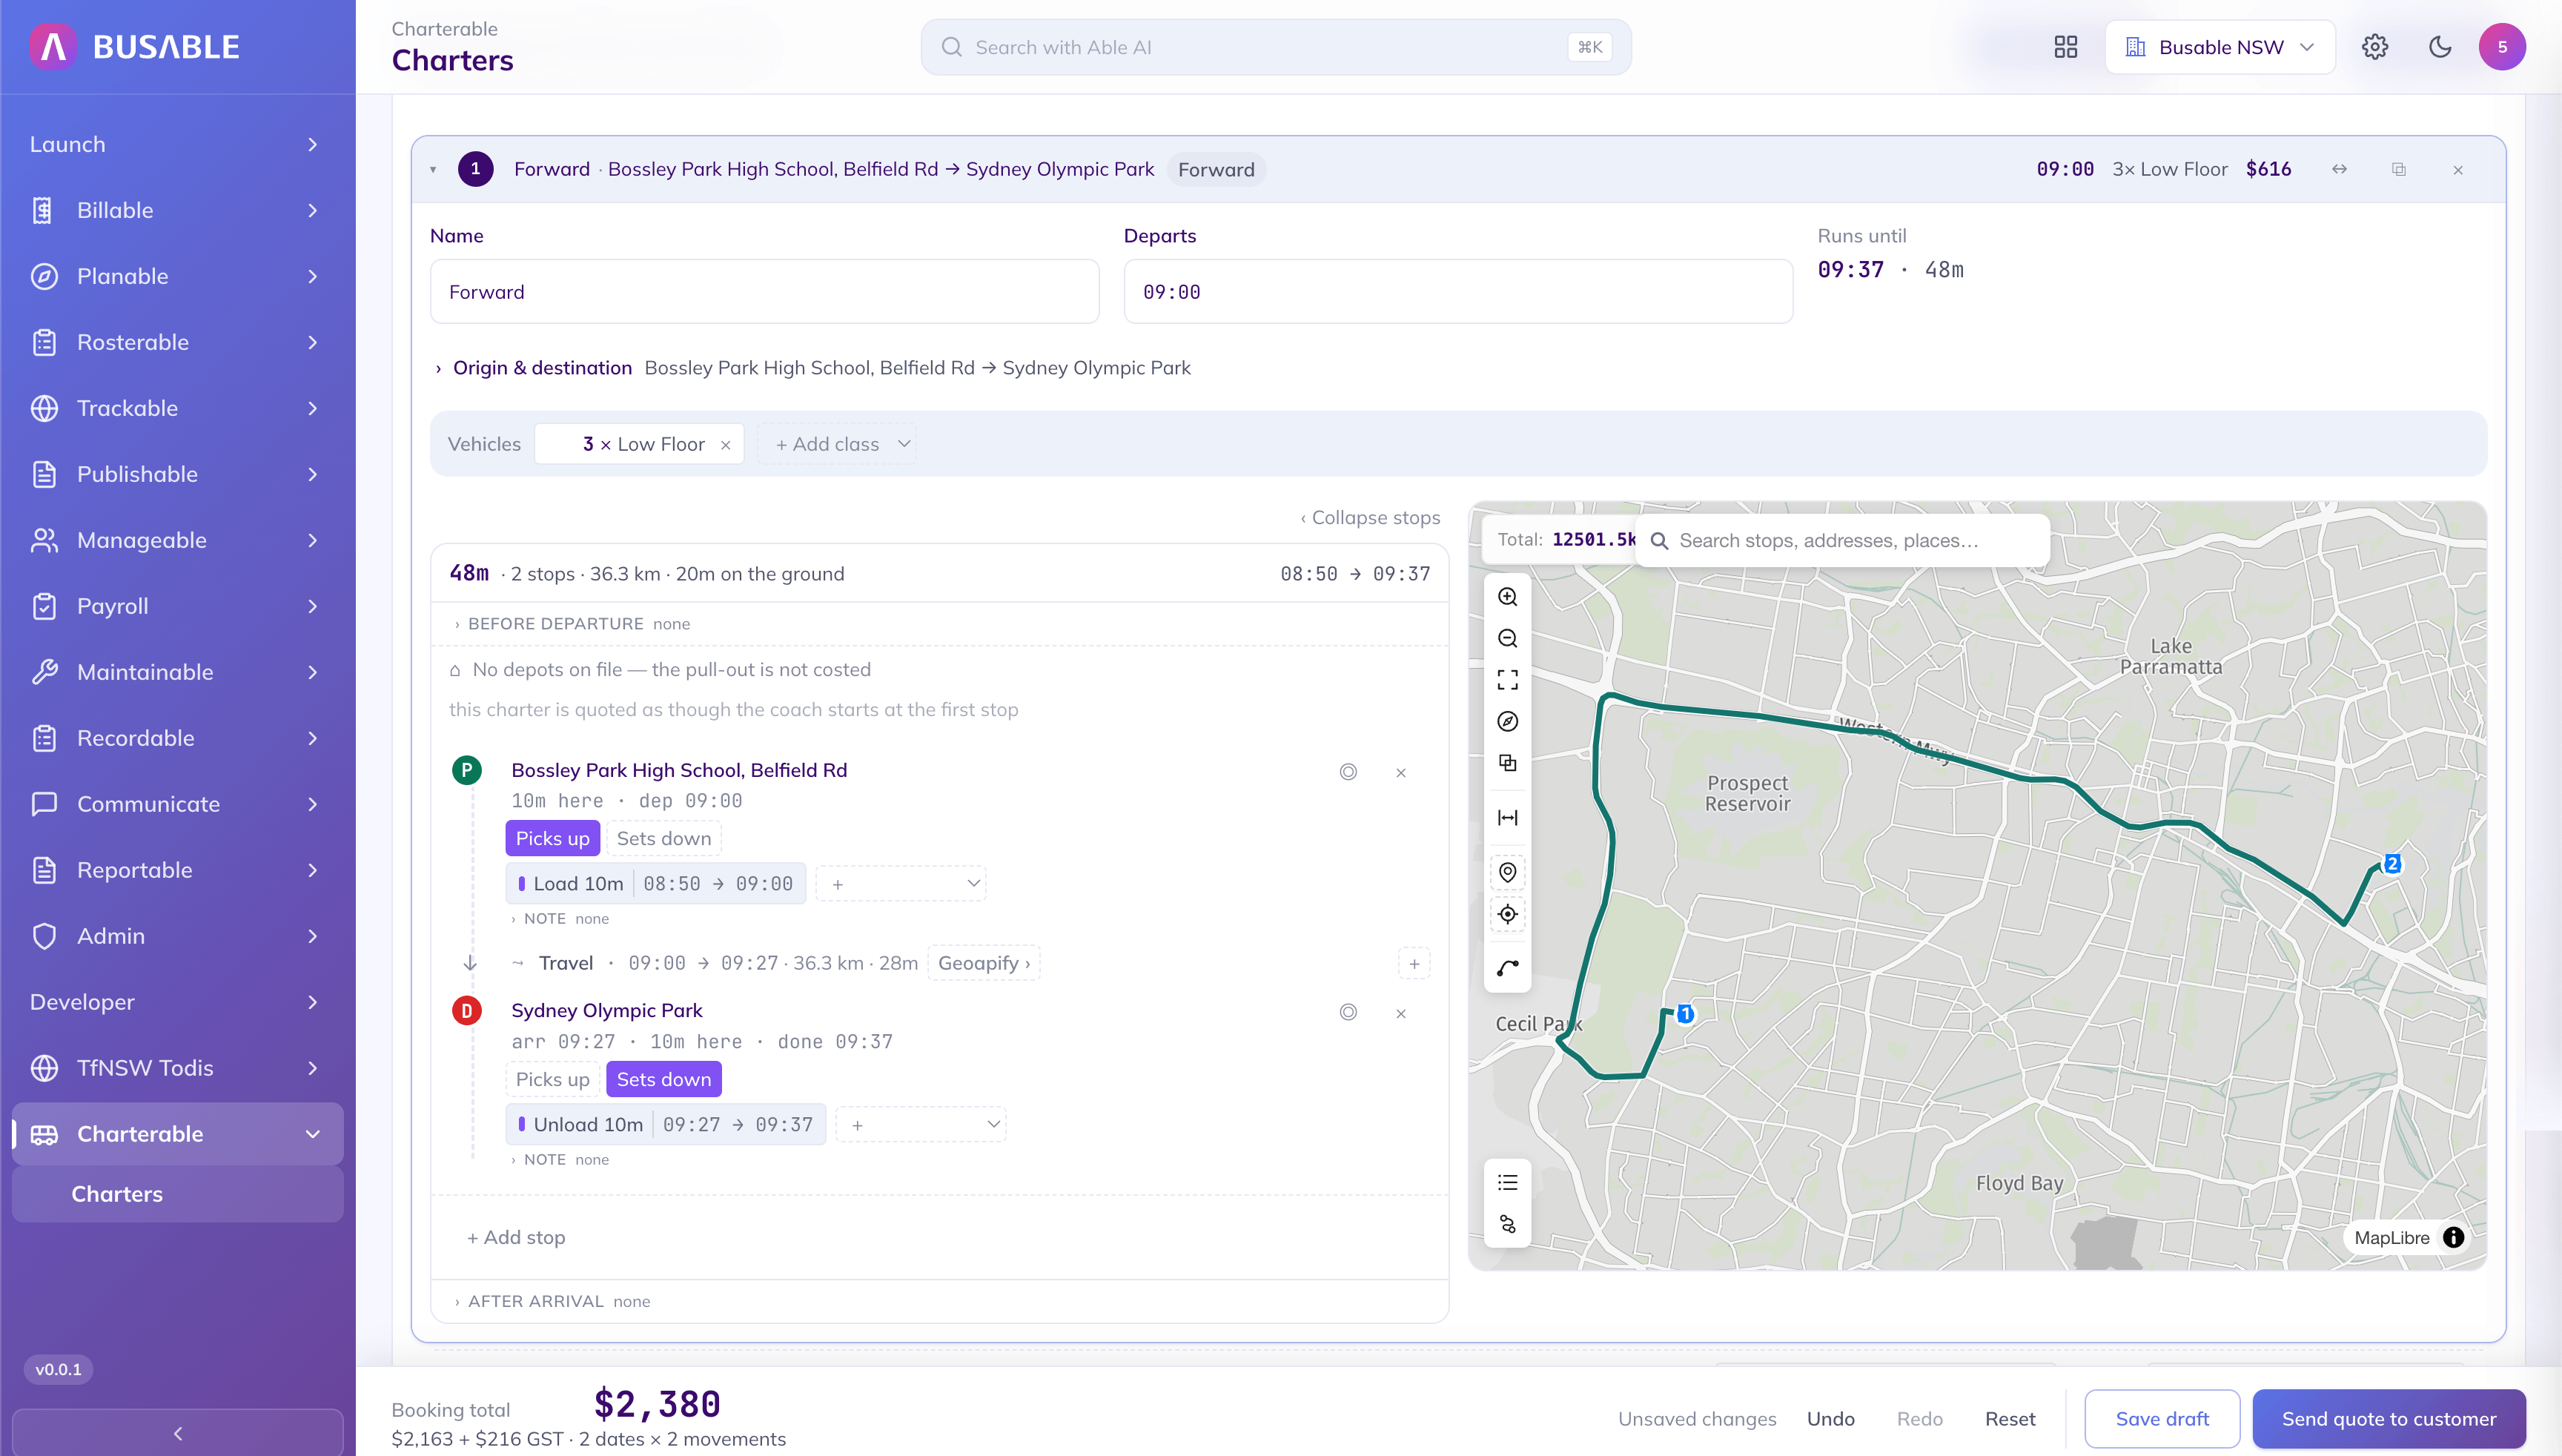Click the Departs time field
The height and width of the screenshot is (1456, 2562).
(x=1458, y=292)
